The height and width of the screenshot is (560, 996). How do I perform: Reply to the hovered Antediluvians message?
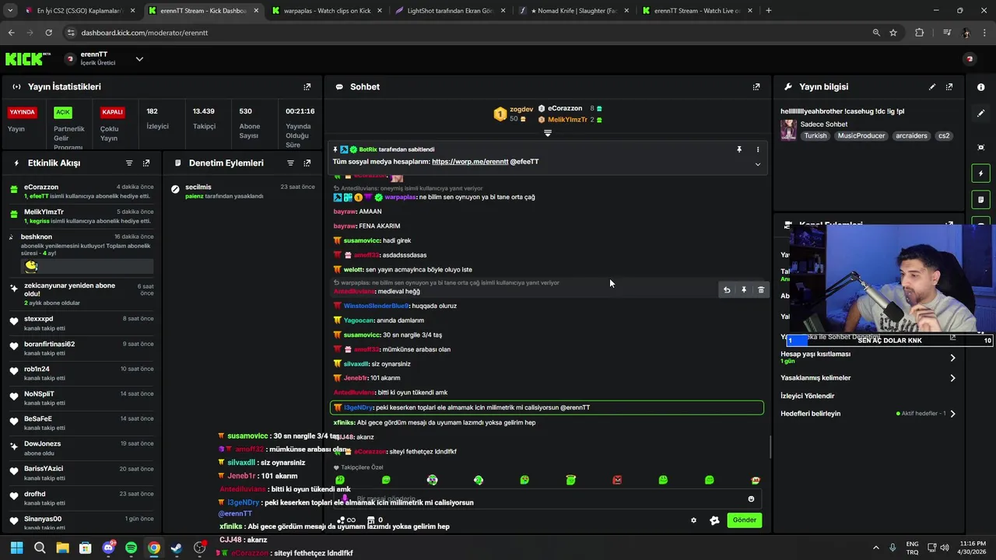[727, 290]
